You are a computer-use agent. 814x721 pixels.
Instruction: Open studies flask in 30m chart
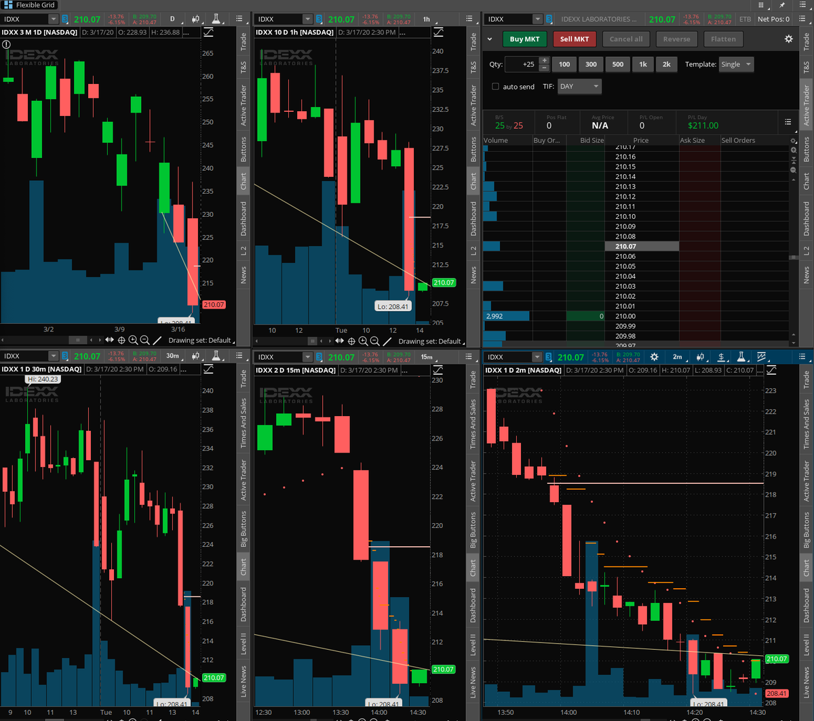point(216,356)
